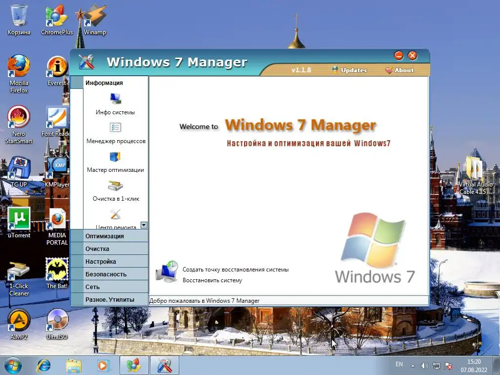Viewport: 500px width, 375px height.
Task: Switch to the Windows 7 Manager taskbar button
Action: coord(165,365)
